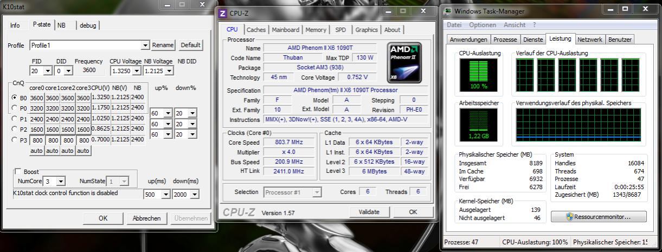Open the About tab in CPU-Z
Screen dimensions: 662x252
point(392,30)
